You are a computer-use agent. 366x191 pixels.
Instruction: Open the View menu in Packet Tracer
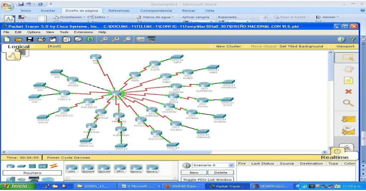50,32
